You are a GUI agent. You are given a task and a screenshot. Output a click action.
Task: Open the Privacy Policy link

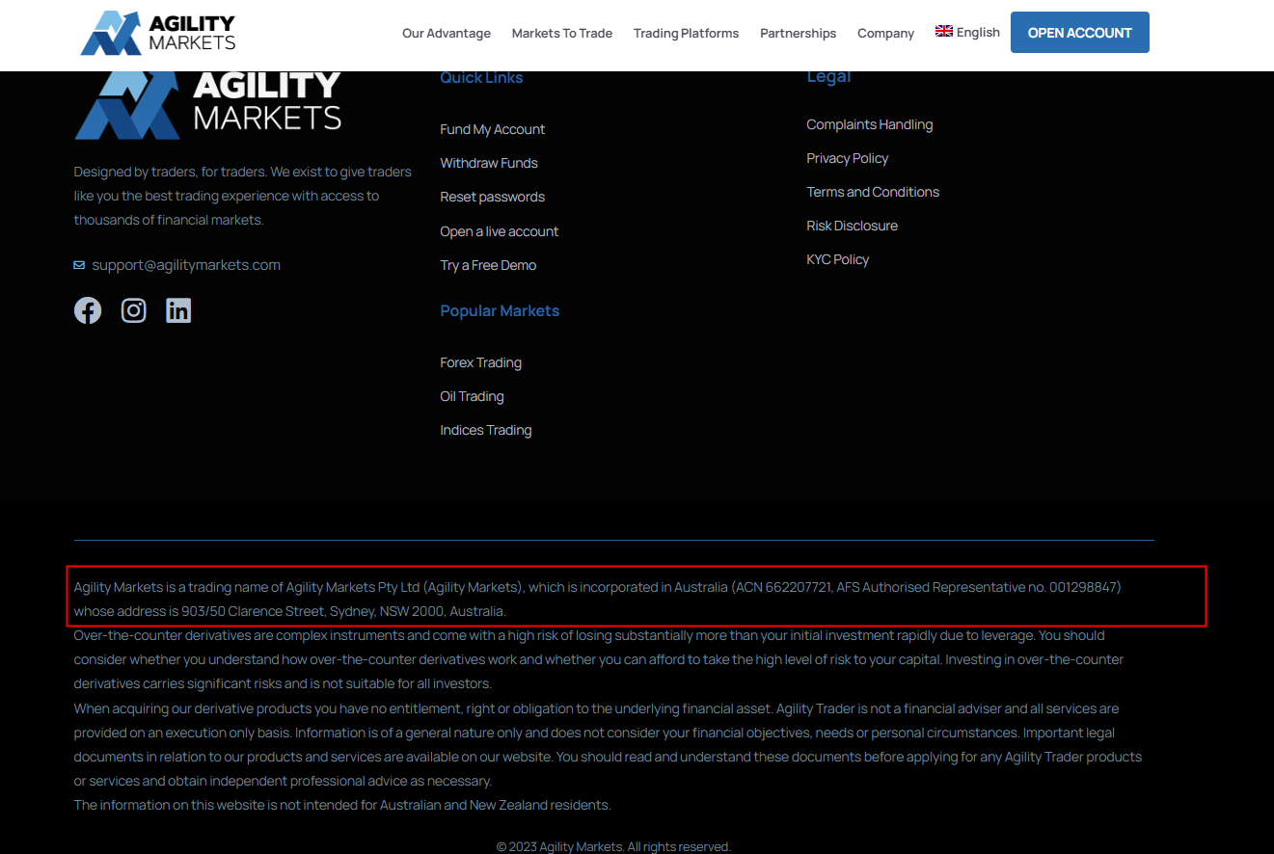(848, 158)
